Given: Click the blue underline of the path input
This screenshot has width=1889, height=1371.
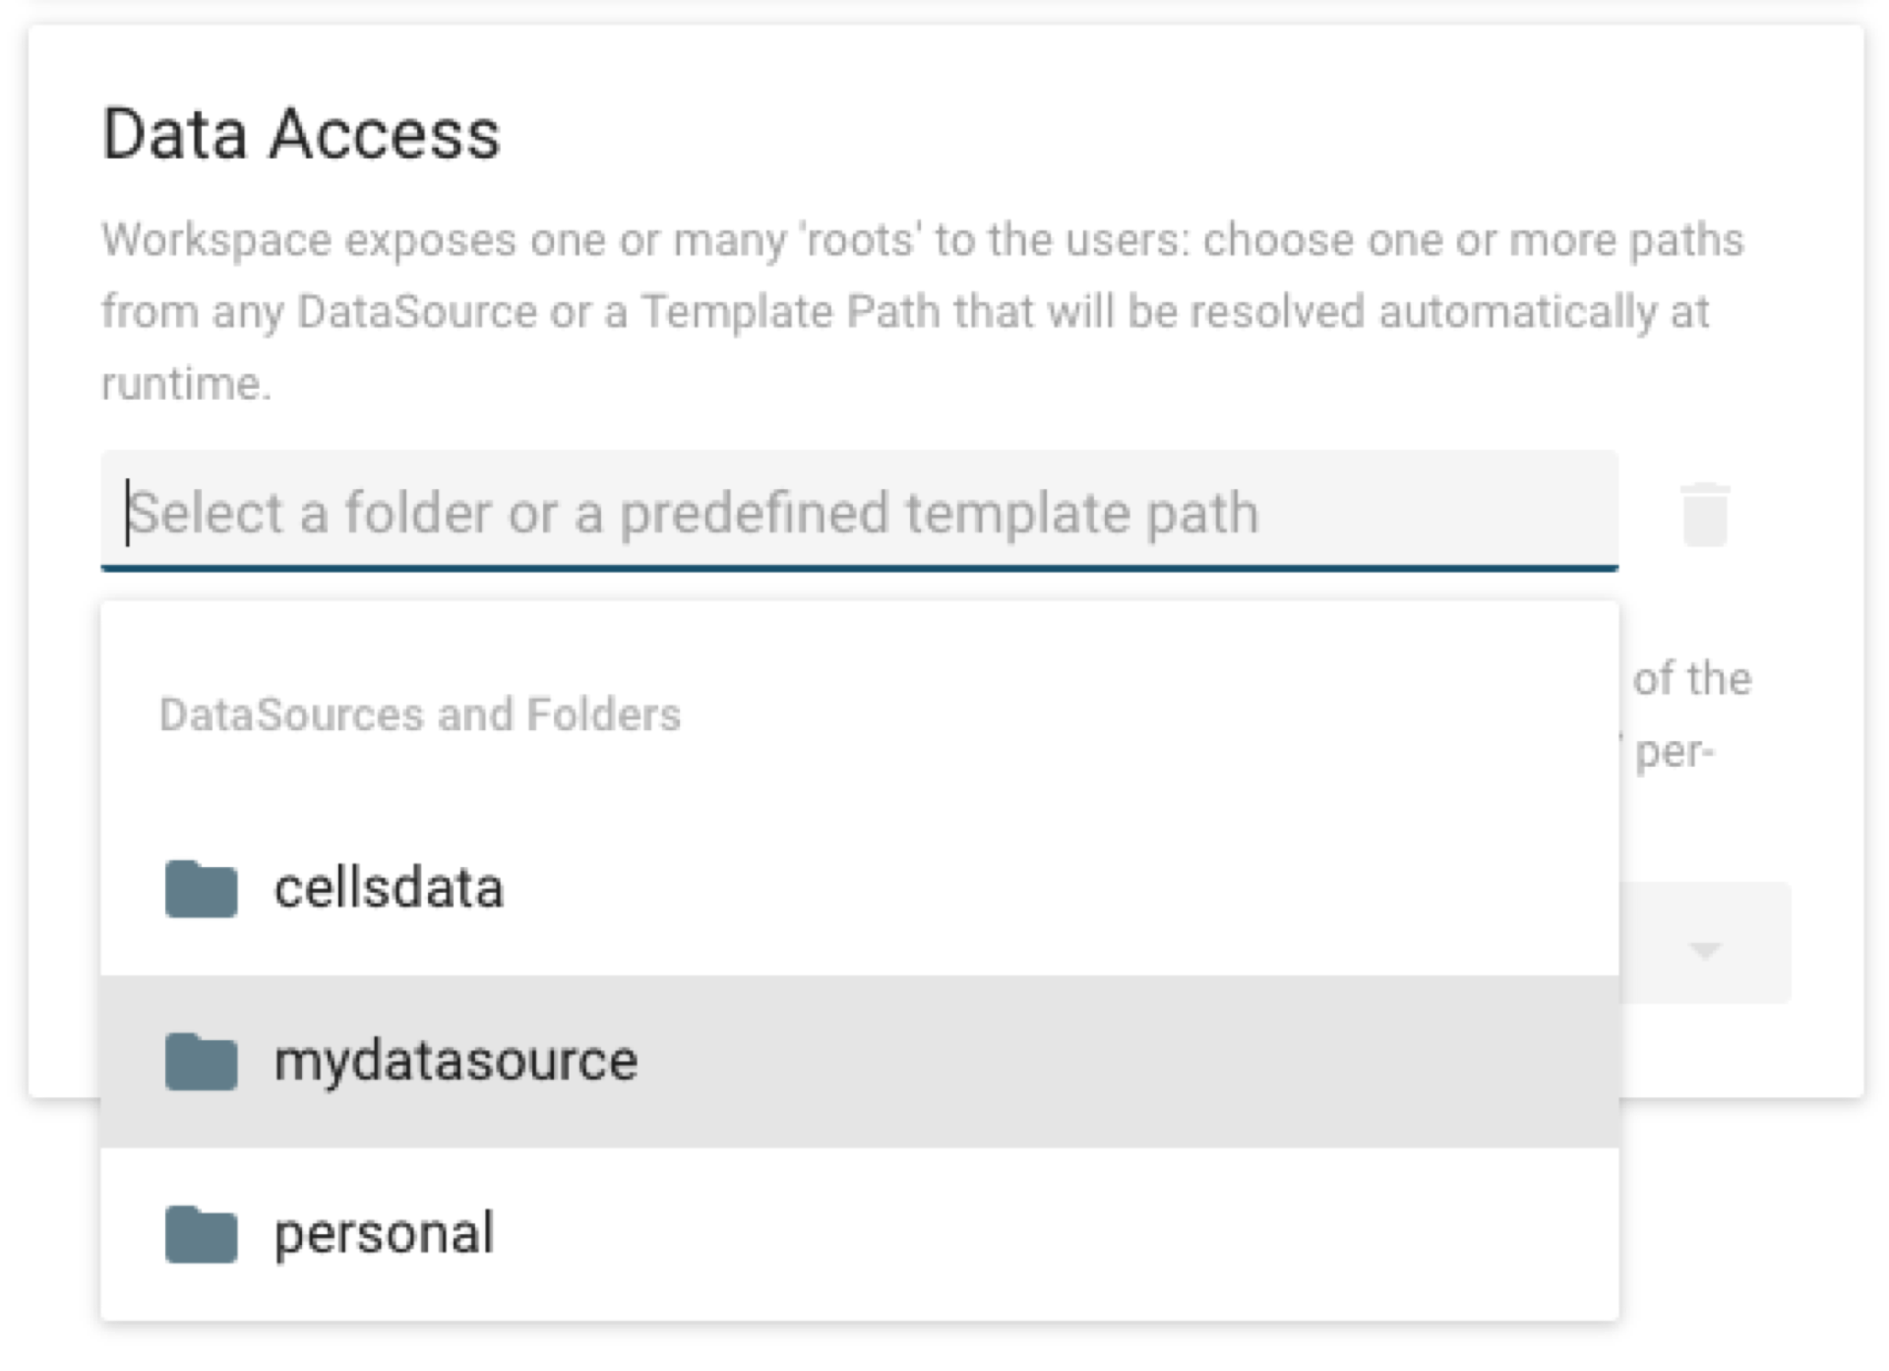Looking at the screenshot, I should pyautogui.click(x=859, y=568).
